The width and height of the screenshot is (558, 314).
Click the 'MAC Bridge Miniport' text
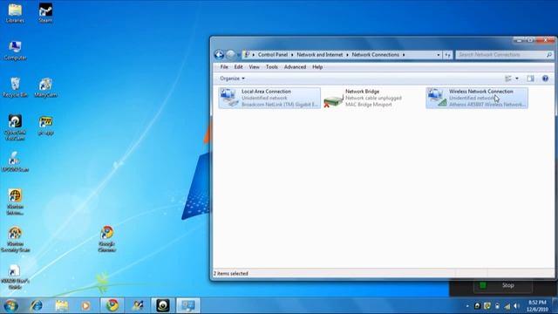click(x=368, y=105)
